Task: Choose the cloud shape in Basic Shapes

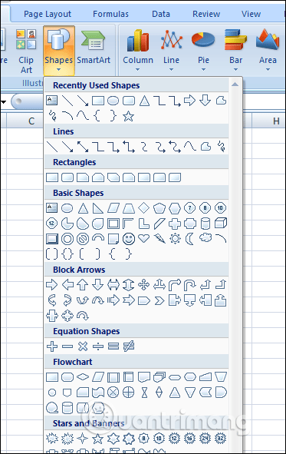Action: 205,238
